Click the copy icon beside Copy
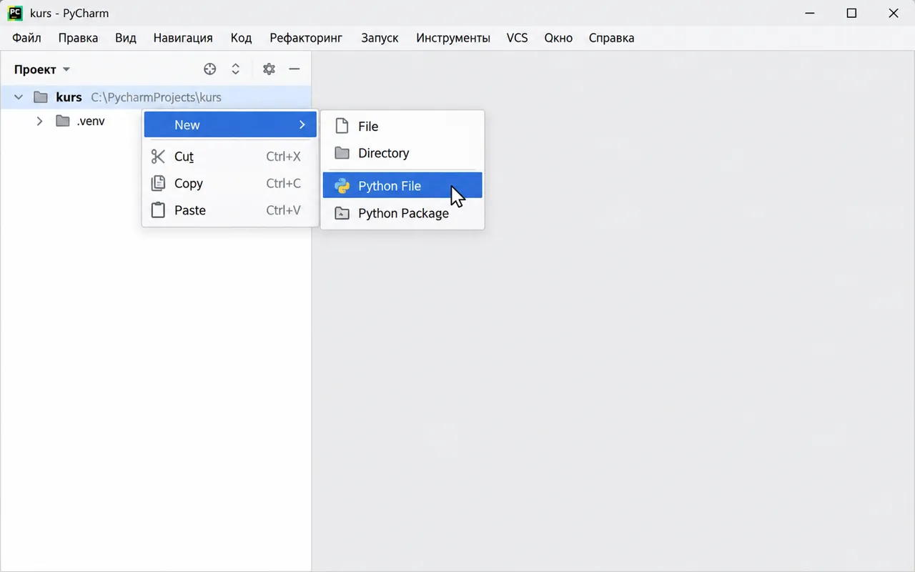This screenshot has width=915, height=572. [x=158, y=183]
